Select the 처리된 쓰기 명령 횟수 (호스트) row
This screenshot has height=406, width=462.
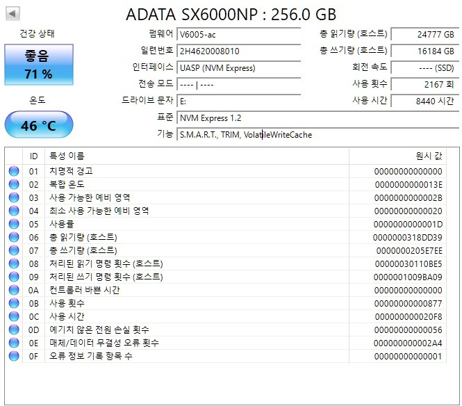pyautogui.click(x=226, y=277)
